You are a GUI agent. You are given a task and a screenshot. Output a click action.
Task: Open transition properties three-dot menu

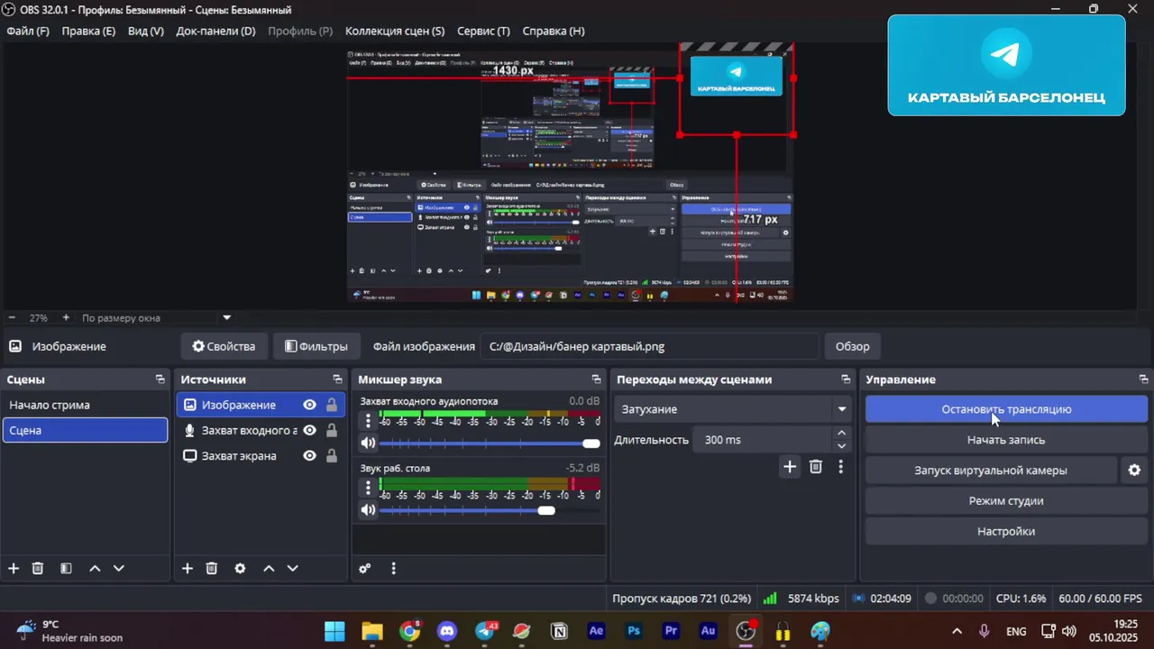(840, 466)
